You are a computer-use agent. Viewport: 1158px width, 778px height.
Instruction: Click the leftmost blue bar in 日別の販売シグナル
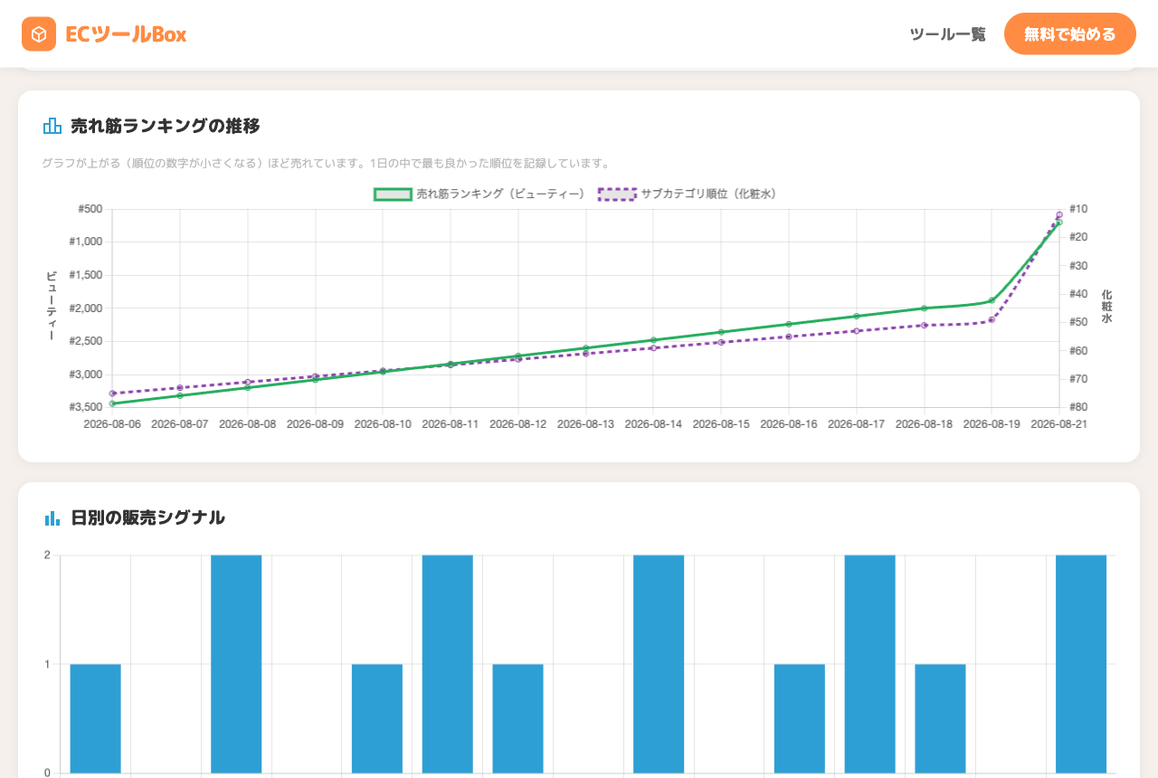[95, 718]
